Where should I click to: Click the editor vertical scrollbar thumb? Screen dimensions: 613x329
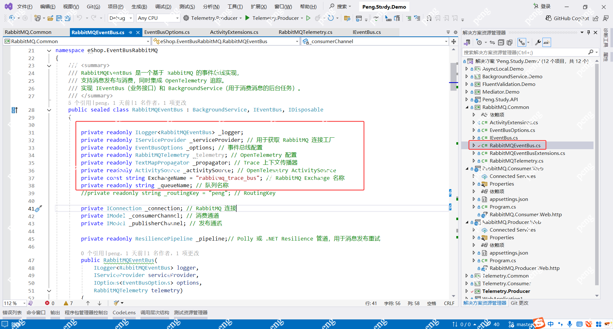pos(453,77)
